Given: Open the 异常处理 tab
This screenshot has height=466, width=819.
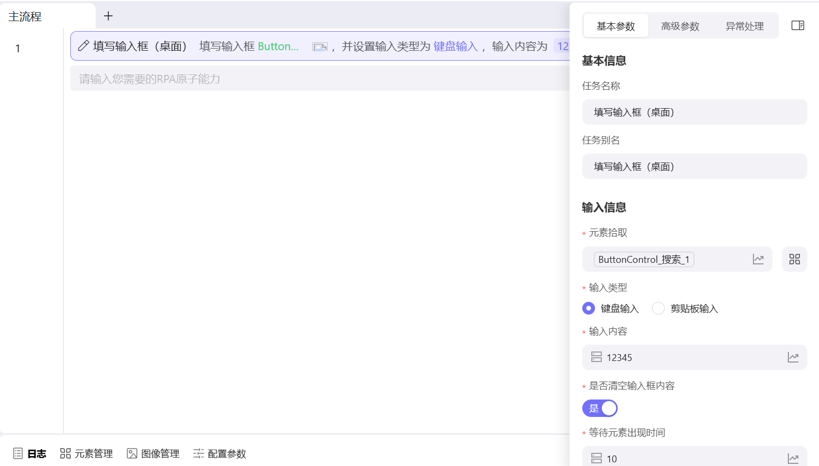Looking at the screenshot, I should coord(744,25).
